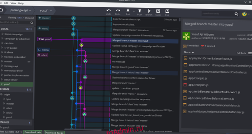The height and width of the screenshot is (134, 252).
Task: Push commits with the Push icon
Action: coord(140,11)
